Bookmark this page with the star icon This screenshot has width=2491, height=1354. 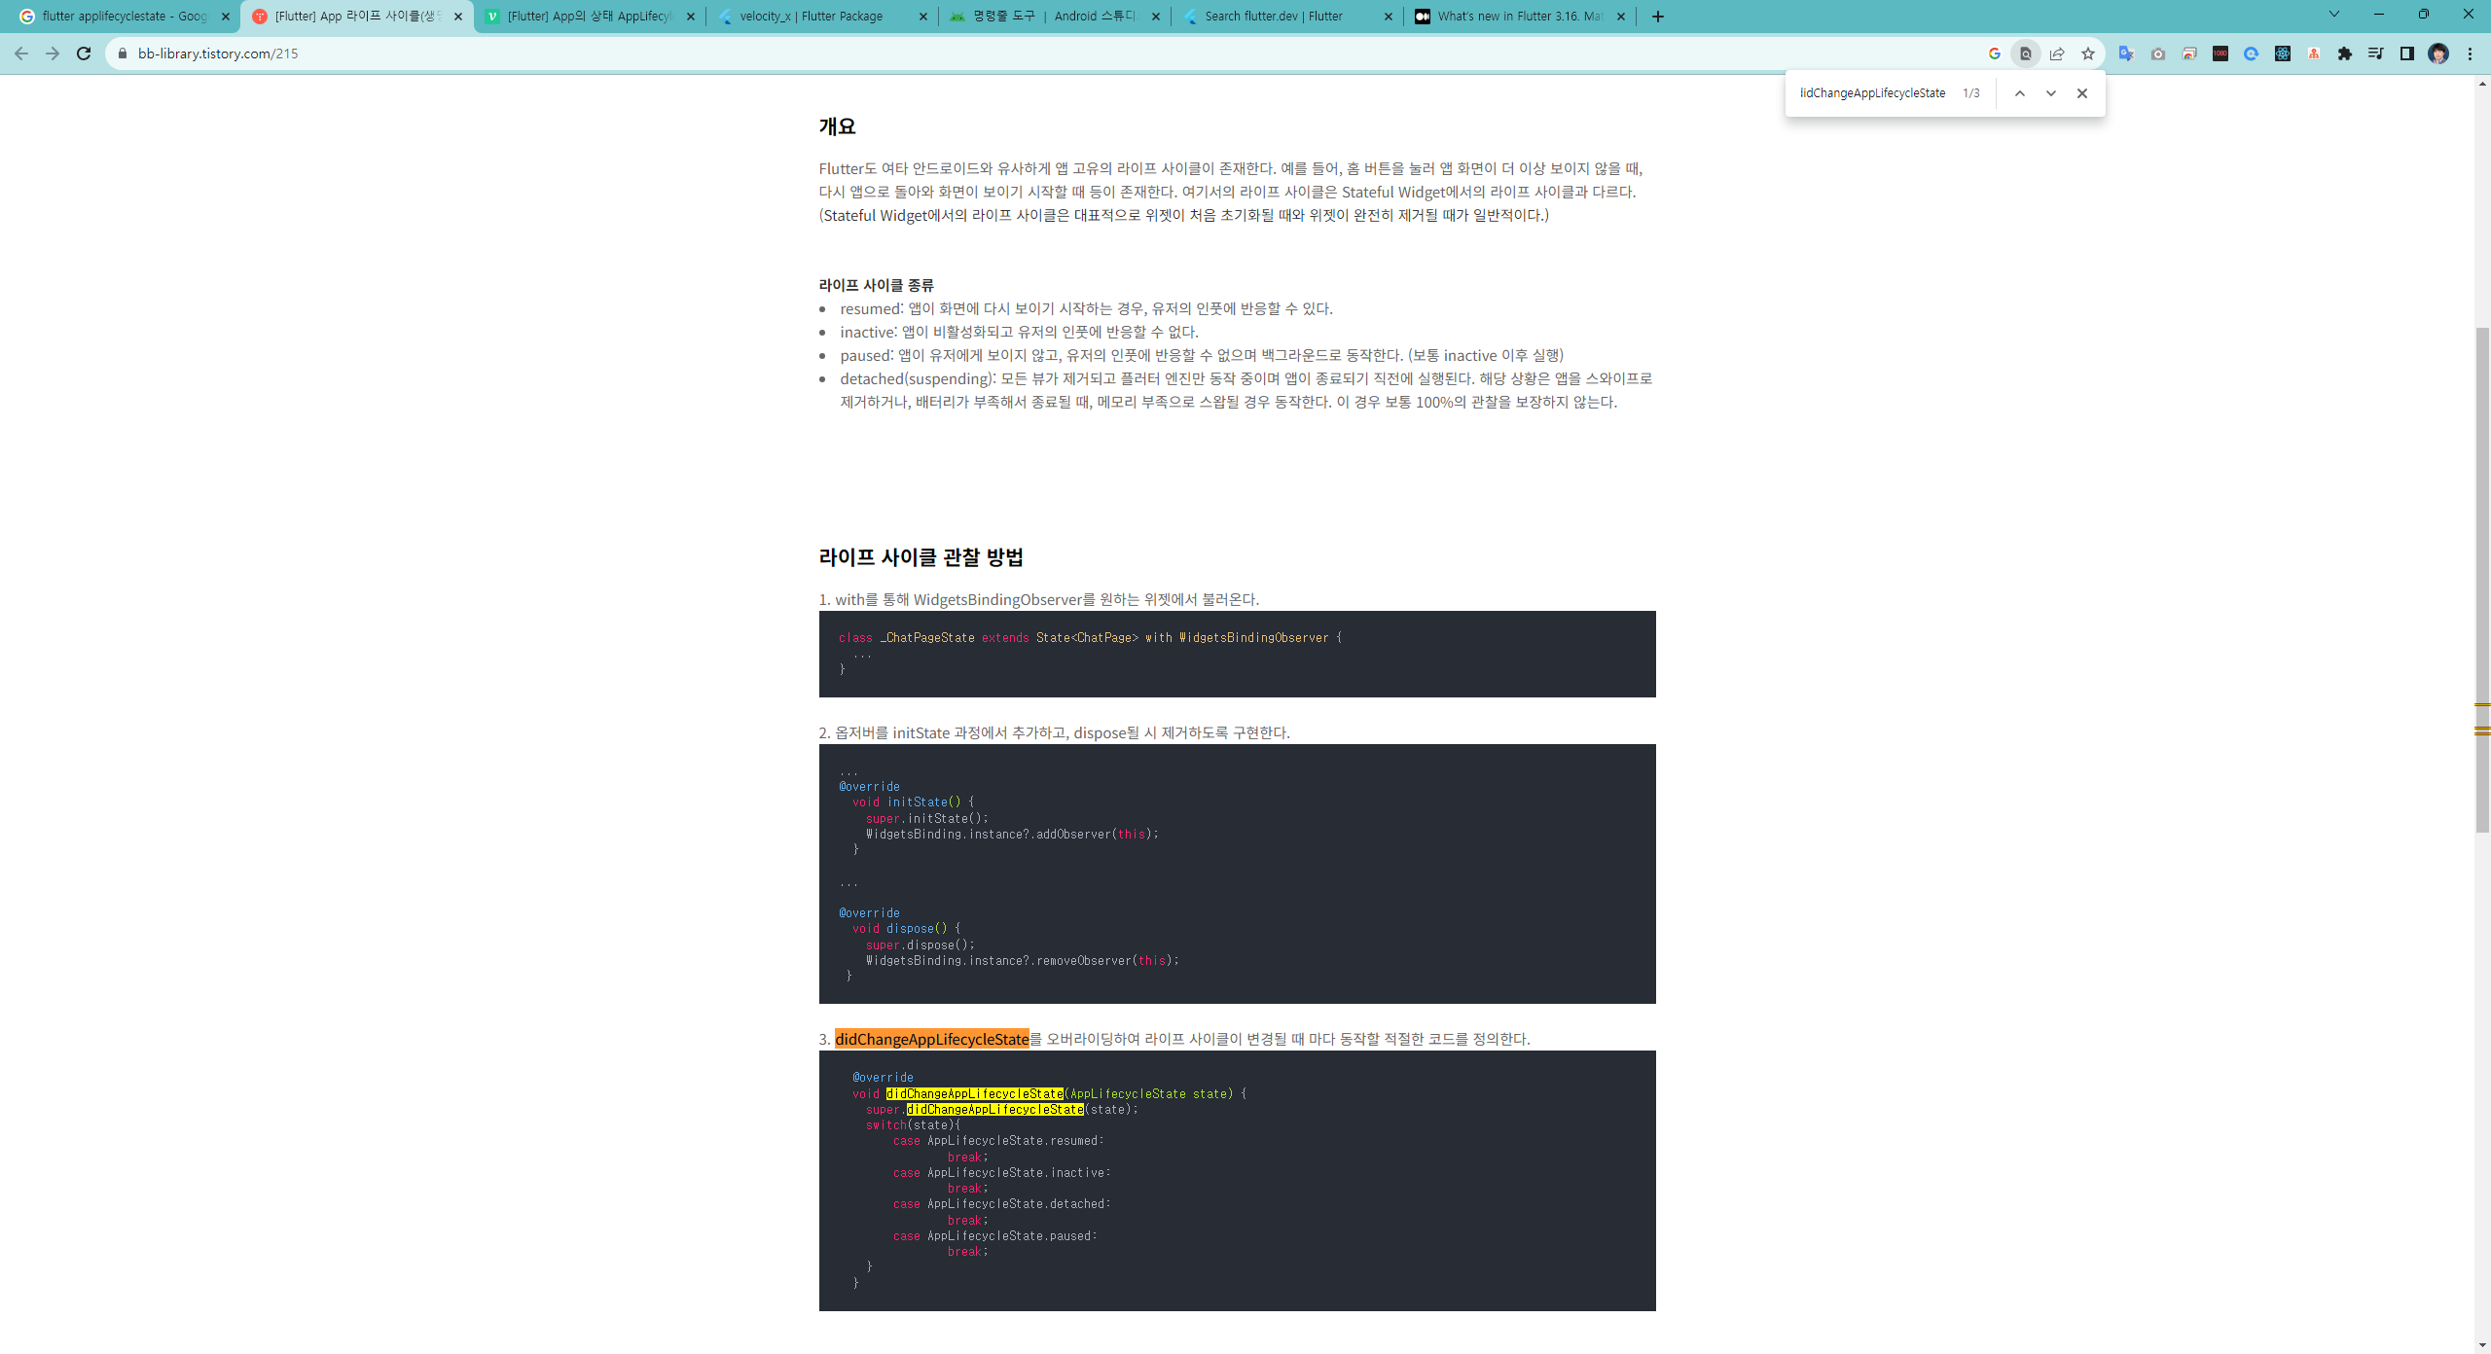coord(2087,53)
